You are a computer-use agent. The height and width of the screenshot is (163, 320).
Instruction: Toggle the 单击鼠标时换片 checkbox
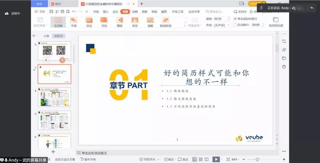235,19
